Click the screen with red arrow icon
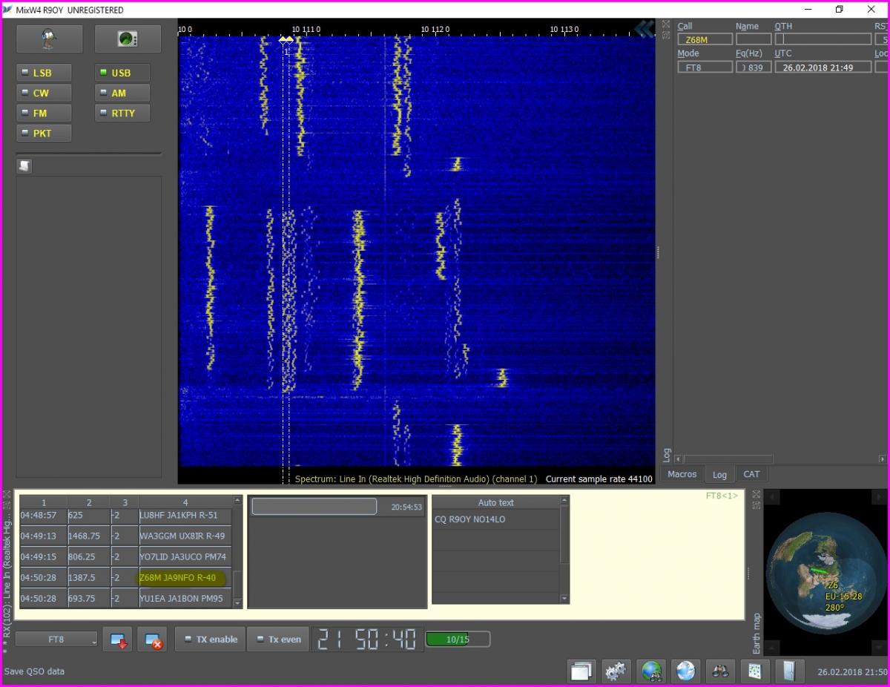The image size is (890, 687). 118,640
